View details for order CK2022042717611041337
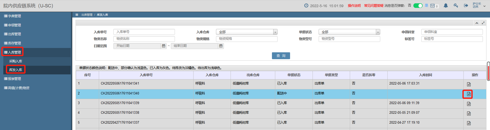490x130 pixels. click(x=469, y=123)
